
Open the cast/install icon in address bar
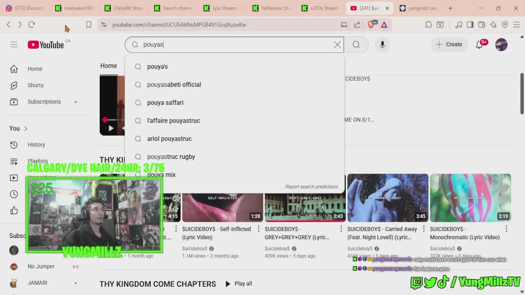[x=344, y=25]
